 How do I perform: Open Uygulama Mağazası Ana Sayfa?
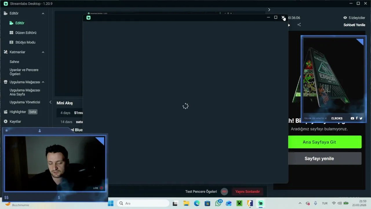25,92
